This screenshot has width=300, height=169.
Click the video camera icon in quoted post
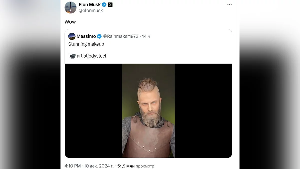[73, 56]
